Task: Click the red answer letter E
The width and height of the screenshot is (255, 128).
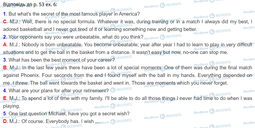Action: pos(5,98)
